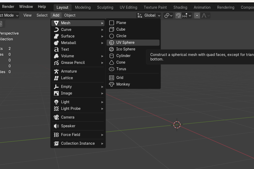Open the Metaball submenu

click(x=78, y=43)
